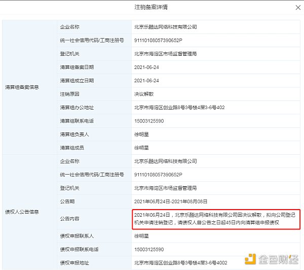Click the 公告内容 announcement text paragraph

point(215,219)
